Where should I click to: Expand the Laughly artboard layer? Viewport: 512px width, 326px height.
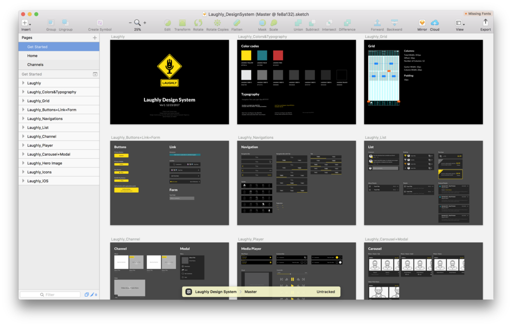[x=23, y=83]
